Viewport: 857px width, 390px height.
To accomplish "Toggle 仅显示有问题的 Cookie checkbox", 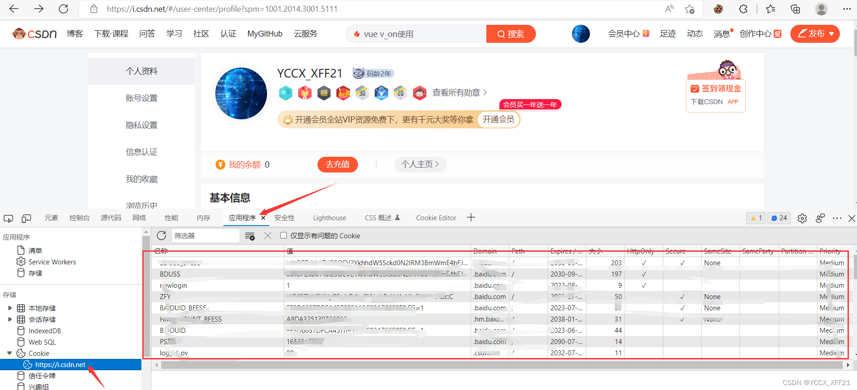I will [283, 236].
